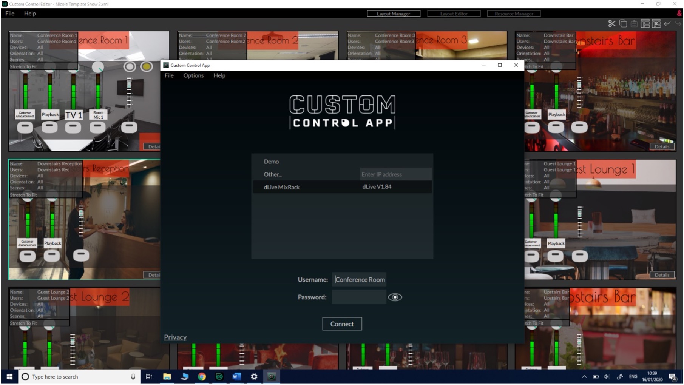Image resolution: width=684 pixels, height=385 pixels.
Task: Click the Playback label in Conference Room 1
Action: (x=50, y=115)
